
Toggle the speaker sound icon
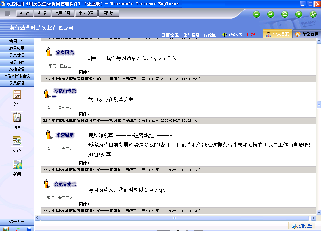click(224, 34)
